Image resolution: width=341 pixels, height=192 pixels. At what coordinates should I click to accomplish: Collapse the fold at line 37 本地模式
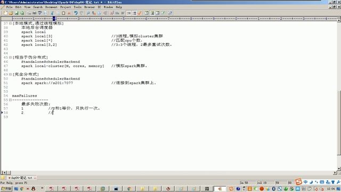[10, 23]
